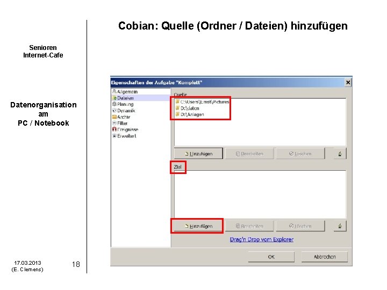Open the Archiv section
387x290 pixels.
[x=121, y=117]
